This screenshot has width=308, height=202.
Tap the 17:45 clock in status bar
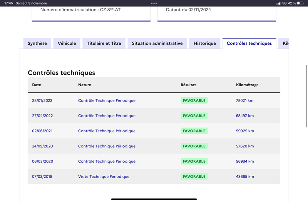coord(8,3)
